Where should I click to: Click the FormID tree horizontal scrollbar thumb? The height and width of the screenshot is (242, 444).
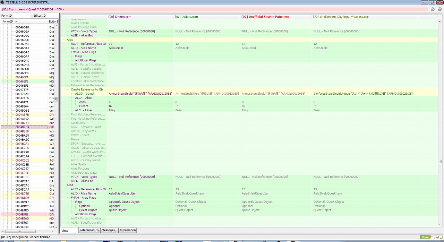pyautogui.click(x=21, y=231)
